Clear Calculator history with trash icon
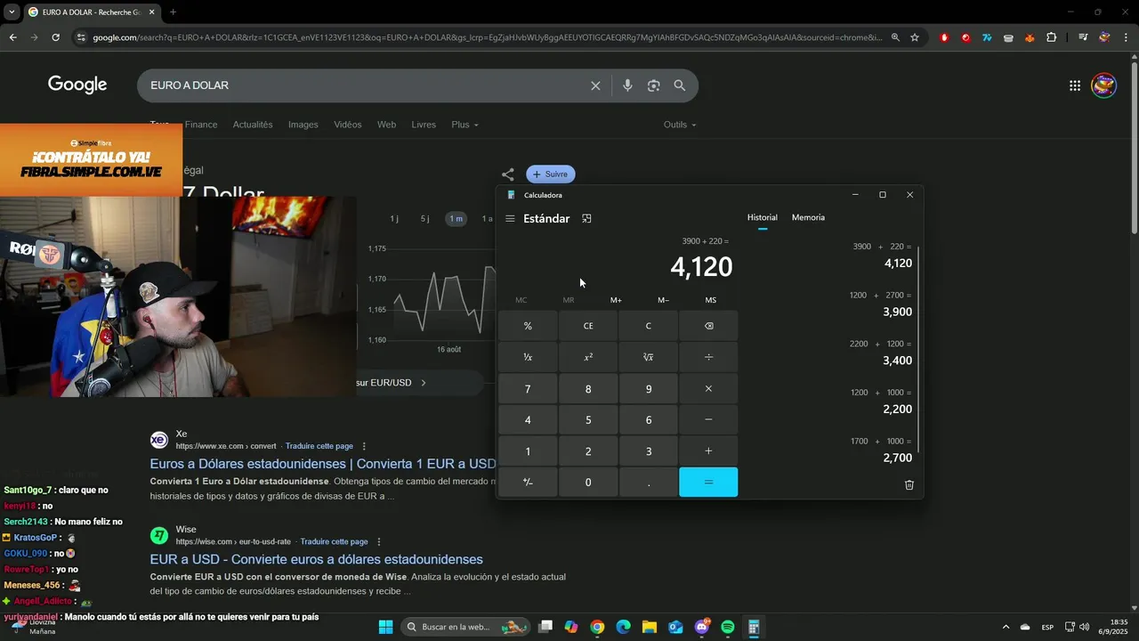1139x641 pixels. pyautogui.click(x=909, y=485)
